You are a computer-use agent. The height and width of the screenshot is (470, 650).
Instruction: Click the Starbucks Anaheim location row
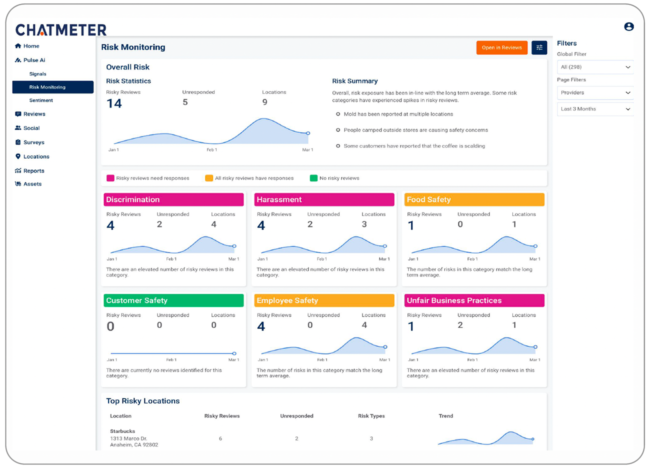[134, 438]
